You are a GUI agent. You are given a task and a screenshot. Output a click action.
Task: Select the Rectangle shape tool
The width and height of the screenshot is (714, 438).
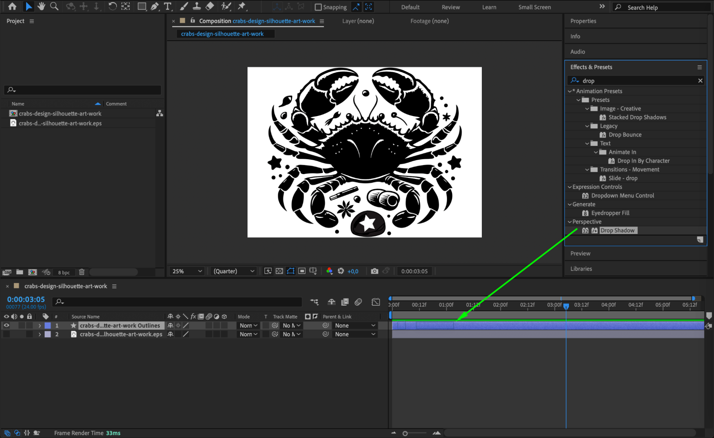(x=142, y=6)
